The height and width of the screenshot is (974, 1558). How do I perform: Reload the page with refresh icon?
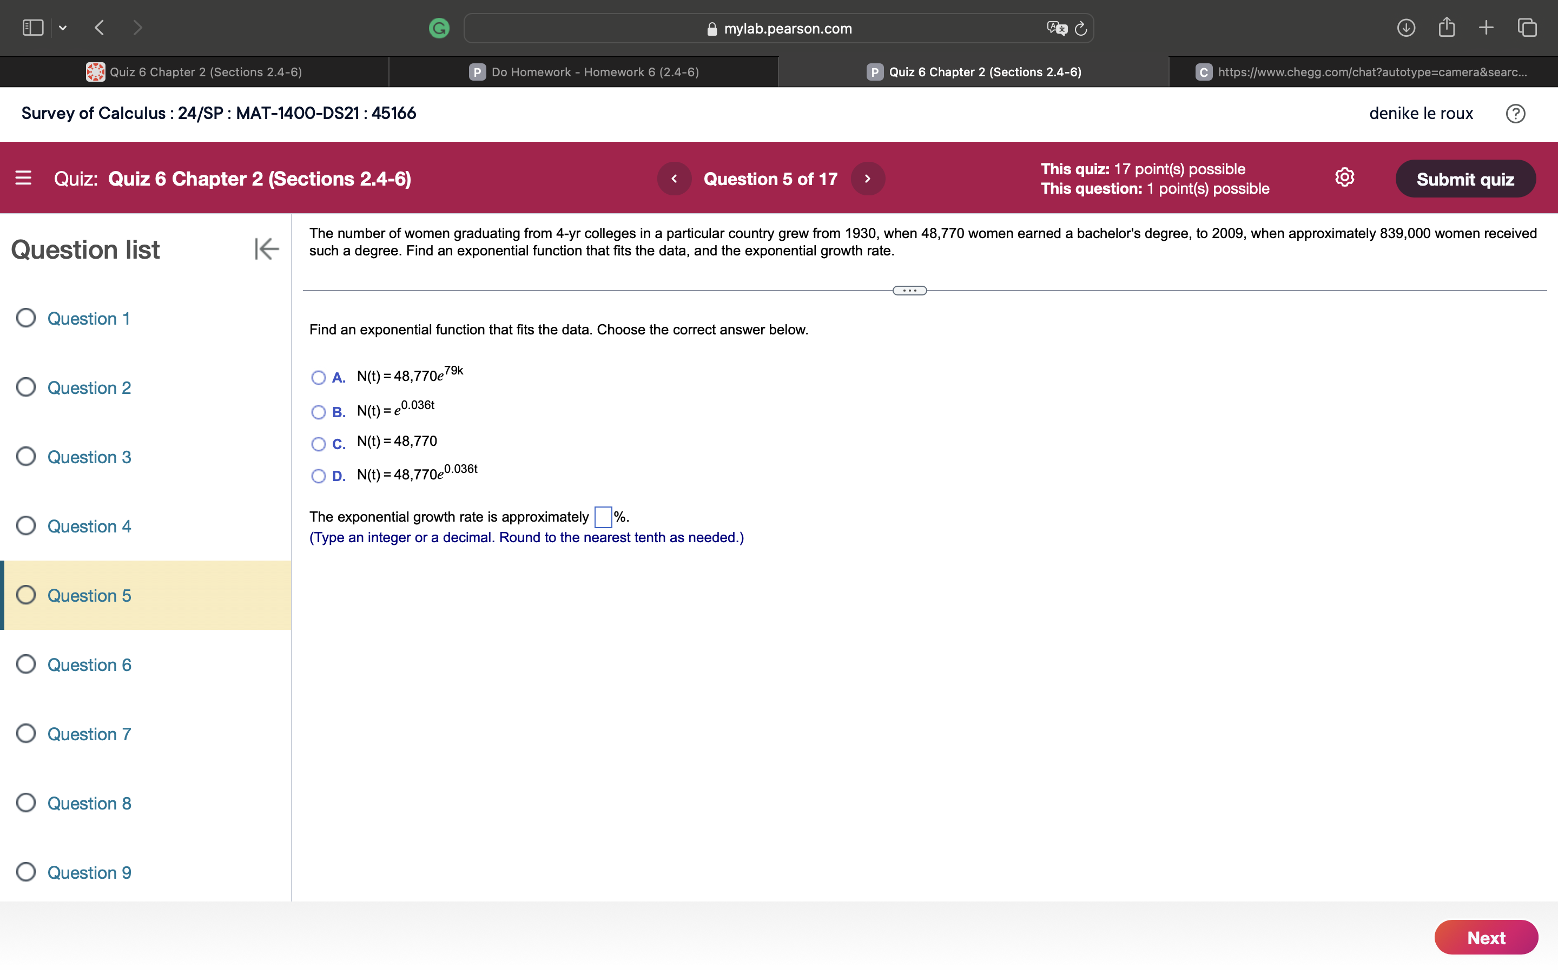click(1081, 28)
